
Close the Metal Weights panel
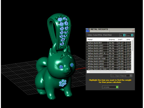point(133,30)
